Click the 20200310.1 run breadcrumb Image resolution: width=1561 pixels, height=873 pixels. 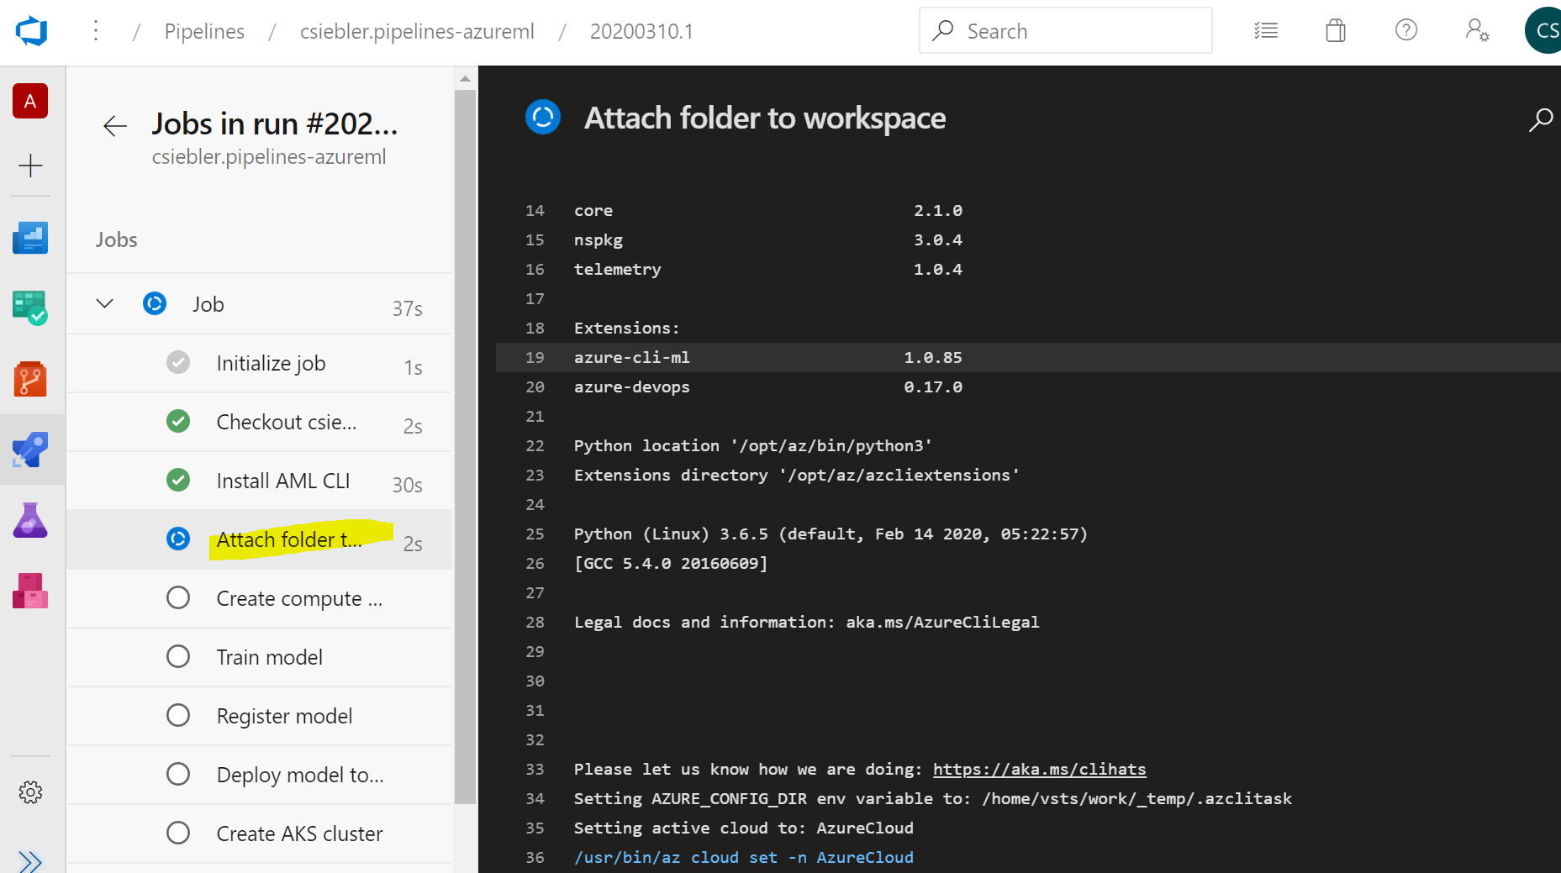tap(641, 32)
